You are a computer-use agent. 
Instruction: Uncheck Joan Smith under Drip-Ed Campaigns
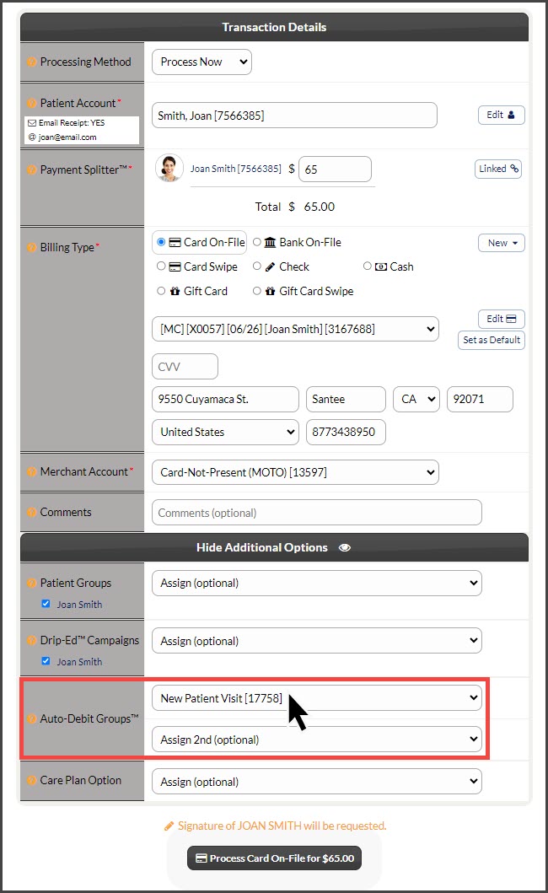pyautogui.click(x=46, y=660)
